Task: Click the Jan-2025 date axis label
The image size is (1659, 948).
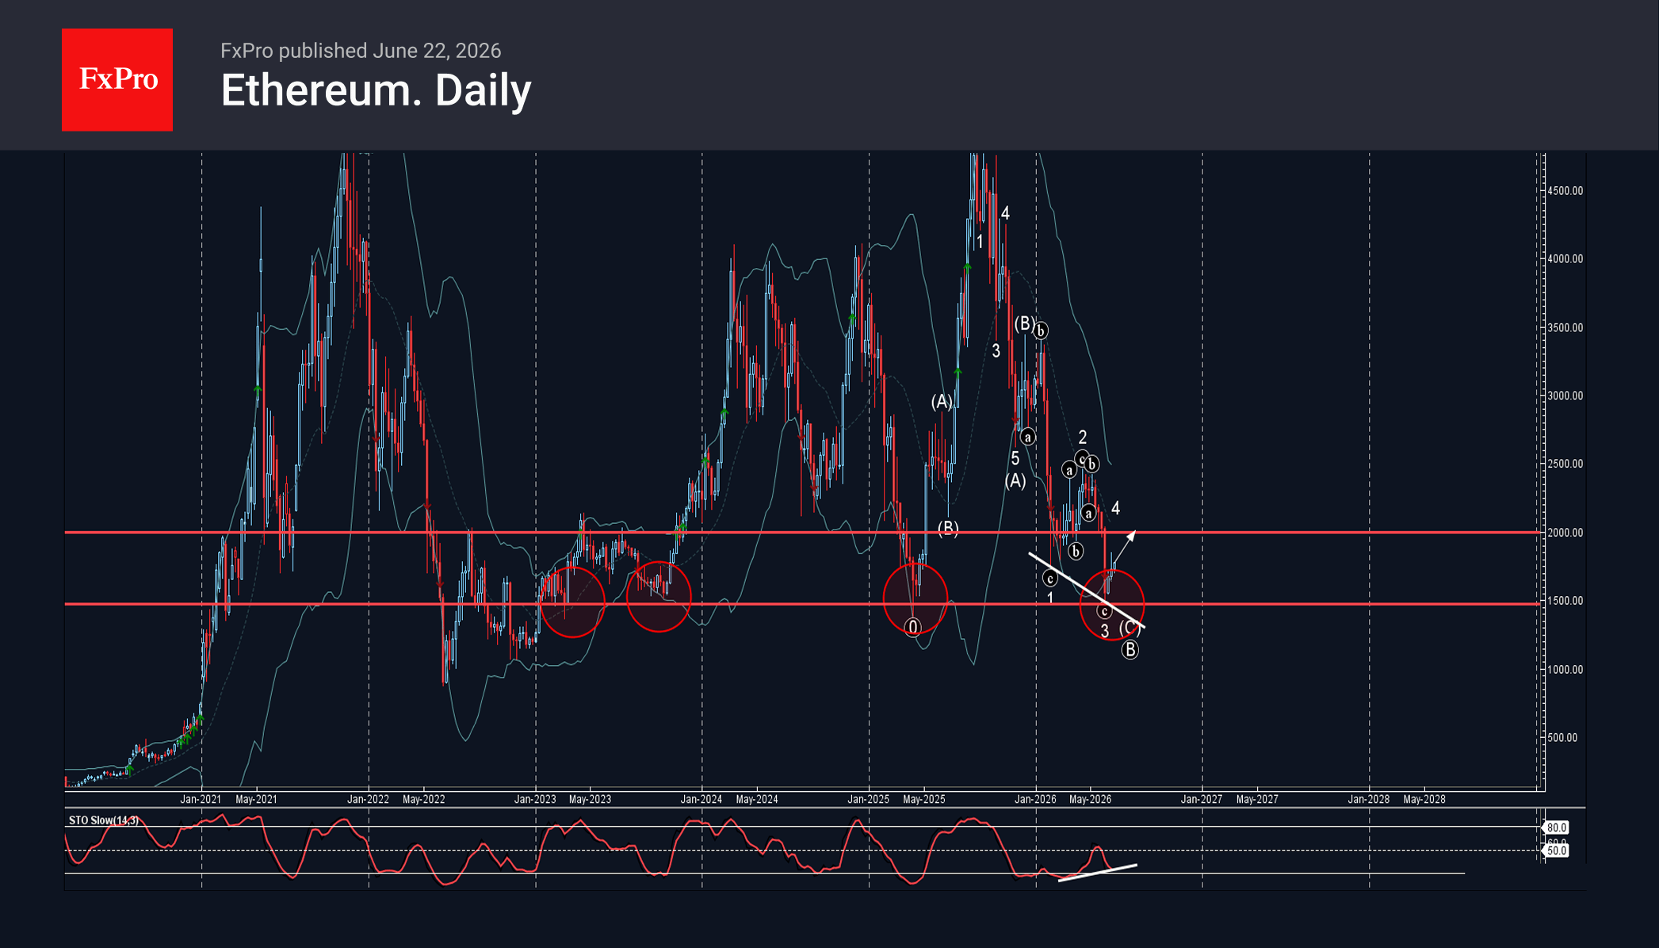Action: click(x=869, y=799)
